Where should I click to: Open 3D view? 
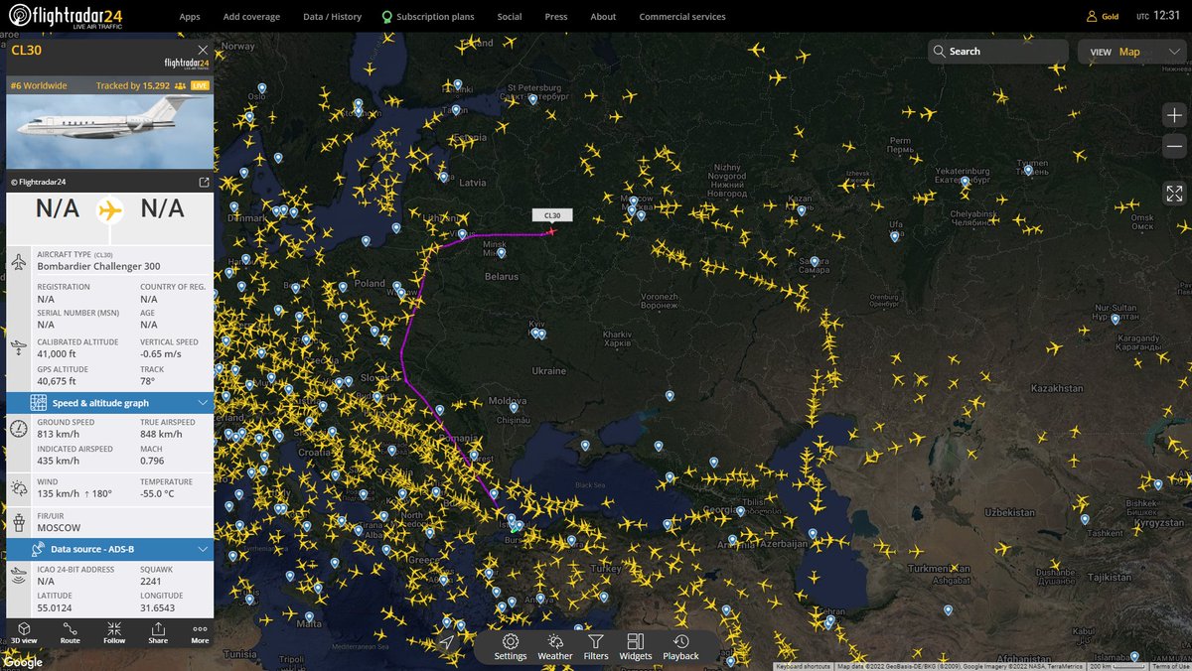[x=22, y=633]
